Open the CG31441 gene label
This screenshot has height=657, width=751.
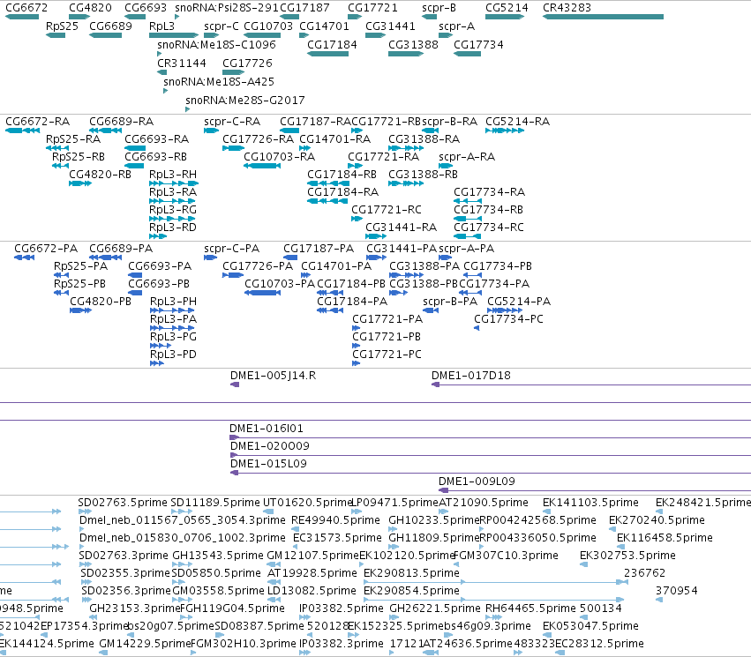pyautogui.click(x=390, y=26)
